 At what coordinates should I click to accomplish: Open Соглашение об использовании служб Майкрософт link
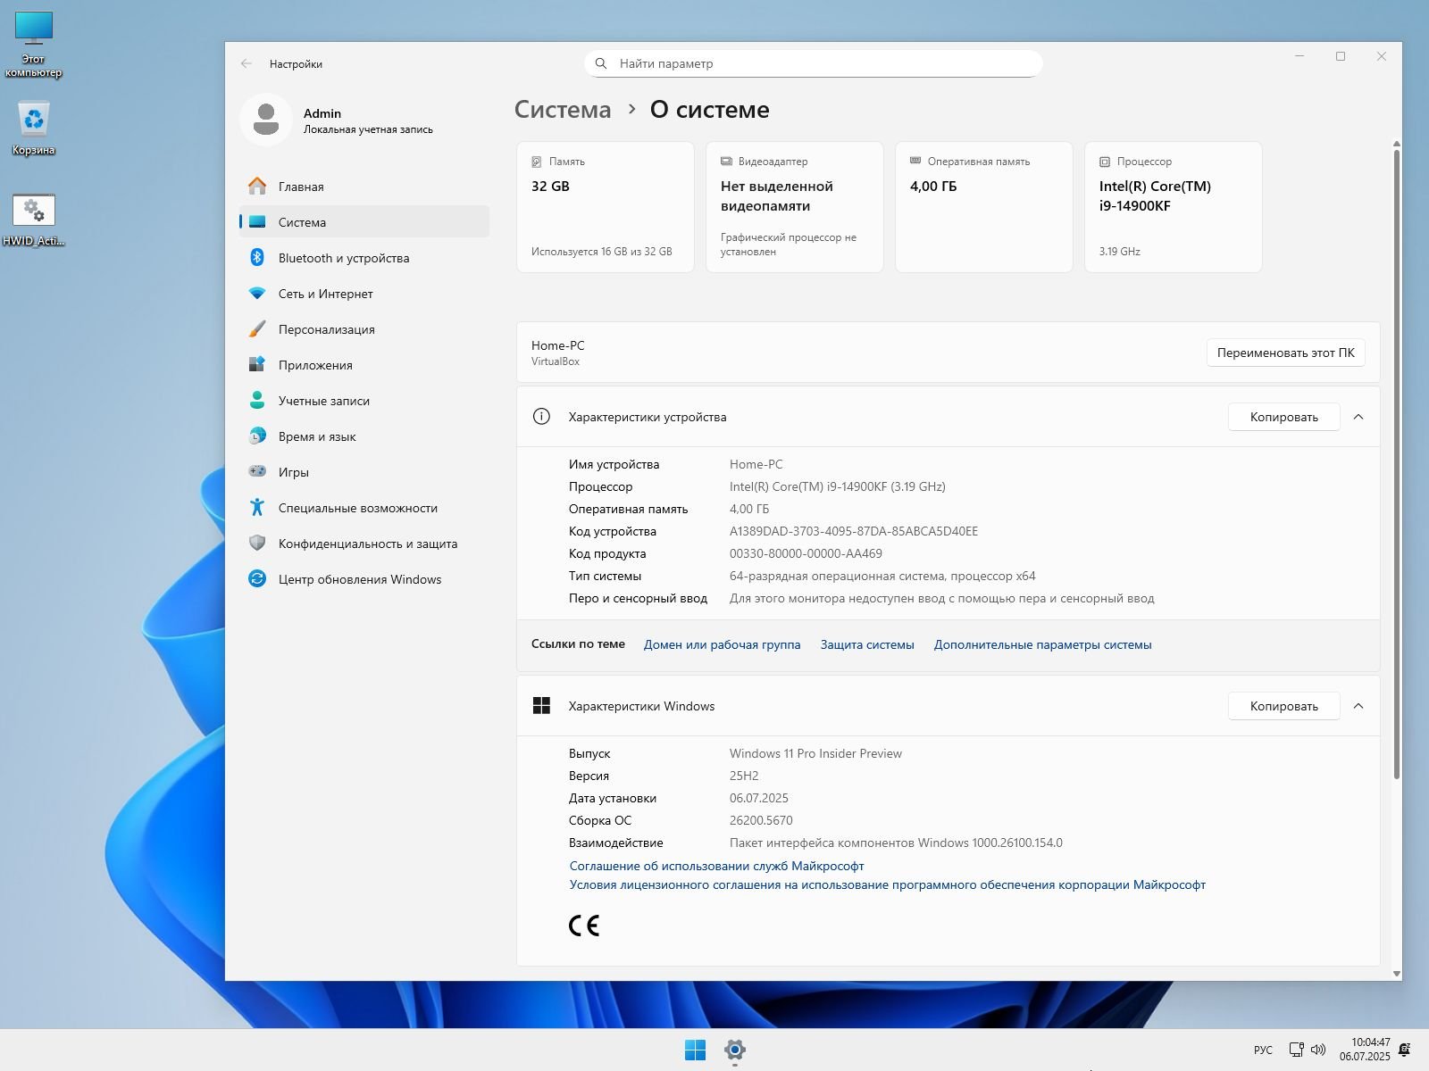pyautogui.click(x=716, y=866)
